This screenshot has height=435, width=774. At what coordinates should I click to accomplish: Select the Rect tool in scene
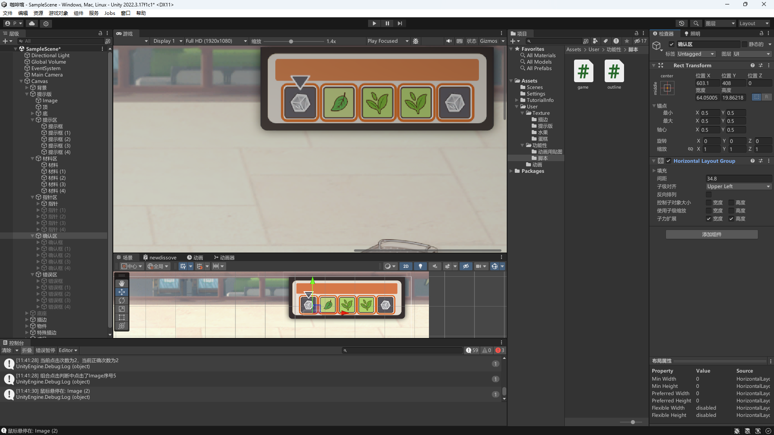tap(122, 317)
